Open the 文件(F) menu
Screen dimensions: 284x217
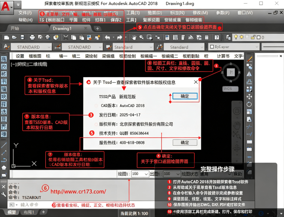coord(25,13)
